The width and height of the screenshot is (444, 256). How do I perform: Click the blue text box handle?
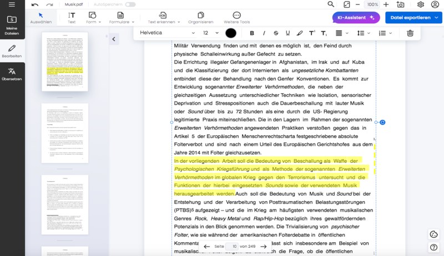(x=382, y=122)
